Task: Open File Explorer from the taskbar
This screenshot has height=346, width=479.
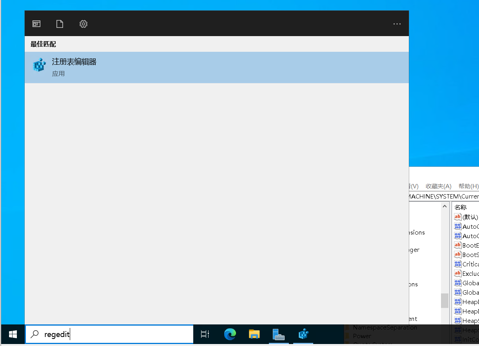Action: tap(254, 334)
